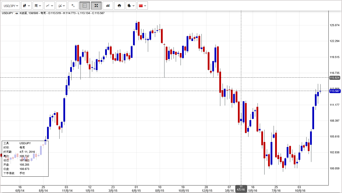Click the 4月 11, 2016 timestamp in info box
Screen dimensions: 342x193
tap(27, 152)
